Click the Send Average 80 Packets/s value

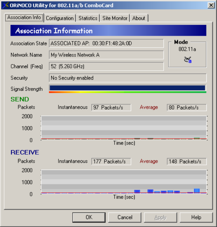pyautogui.click(x=187, y=107)
